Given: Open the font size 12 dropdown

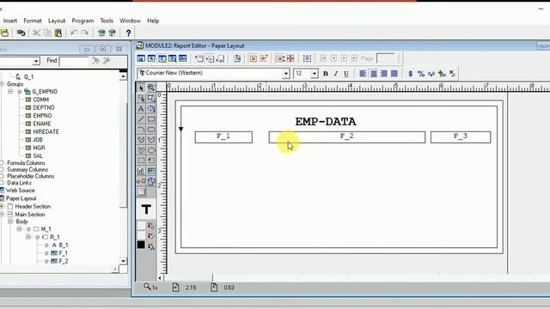Looking at the screenshot, I should [315, 74].
